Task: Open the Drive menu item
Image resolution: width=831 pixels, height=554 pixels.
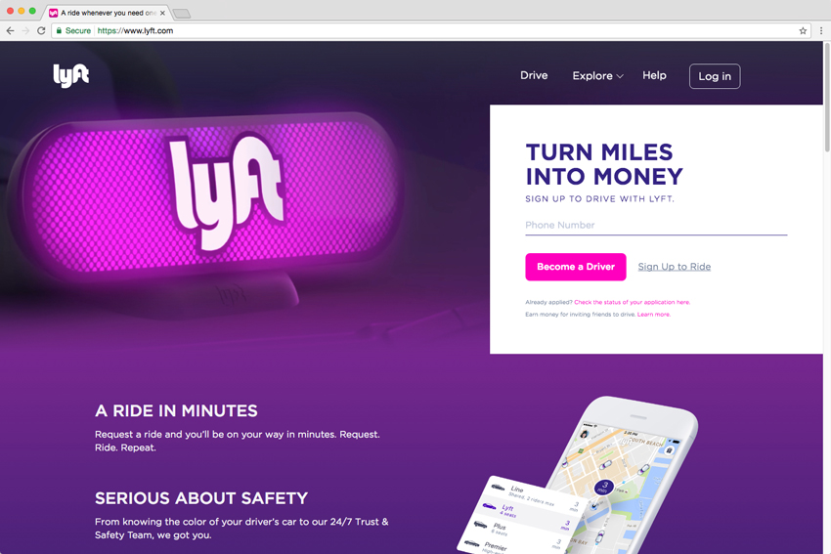Action: pos(534,75)
